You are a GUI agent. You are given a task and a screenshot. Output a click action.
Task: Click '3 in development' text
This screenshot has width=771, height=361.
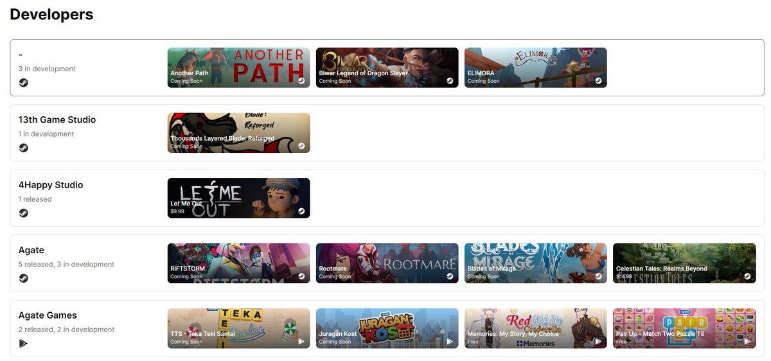click(x=47, y=69)
